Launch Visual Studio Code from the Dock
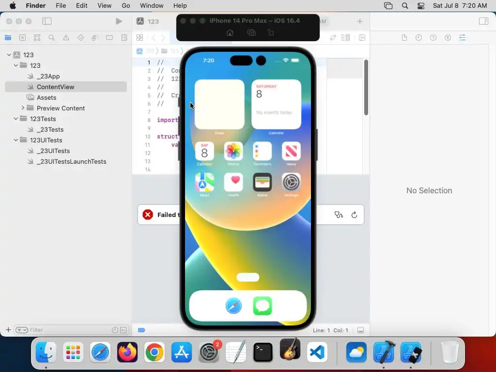This screenshot has height=372, width=496. coord(317,352)
